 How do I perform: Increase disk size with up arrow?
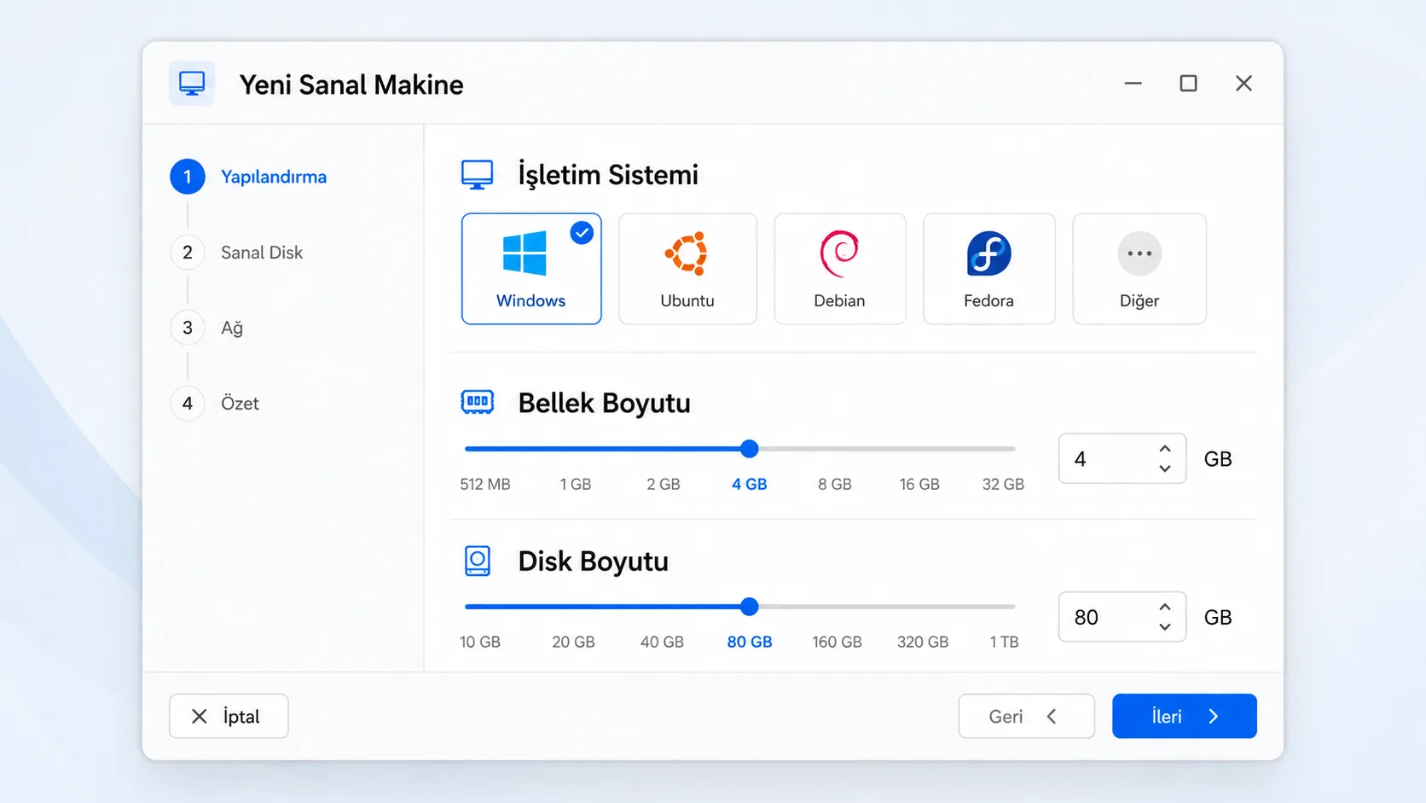tap(1165, 607)
